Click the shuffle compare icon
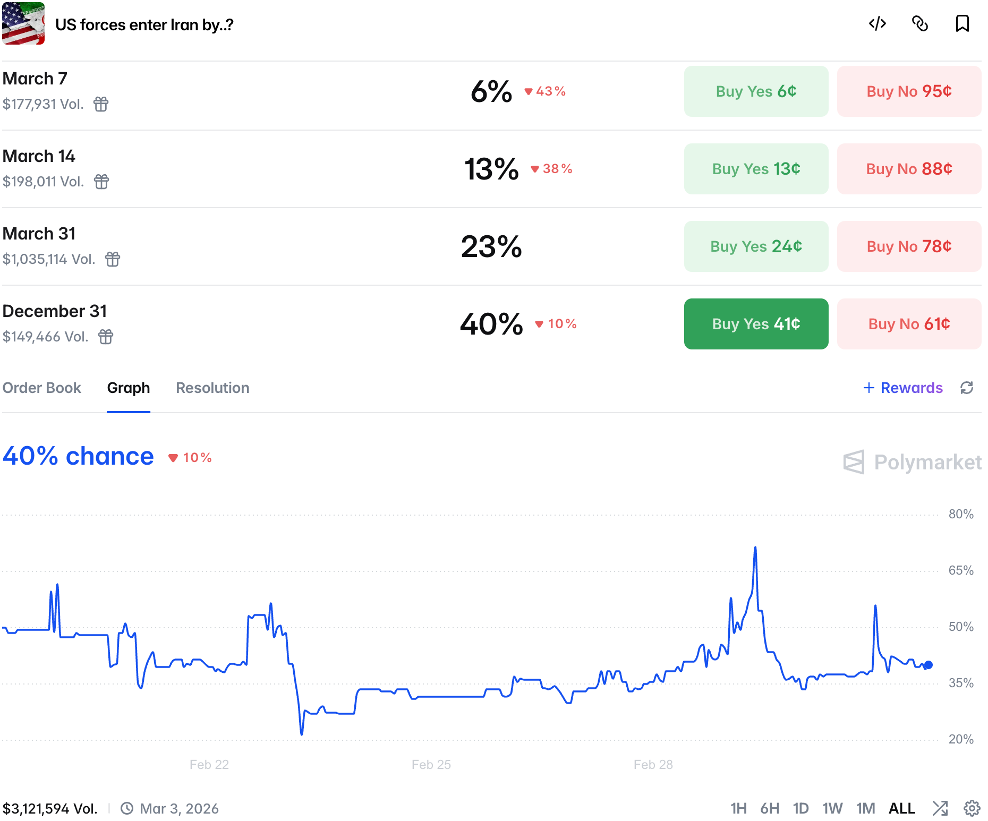 (940, 808)
